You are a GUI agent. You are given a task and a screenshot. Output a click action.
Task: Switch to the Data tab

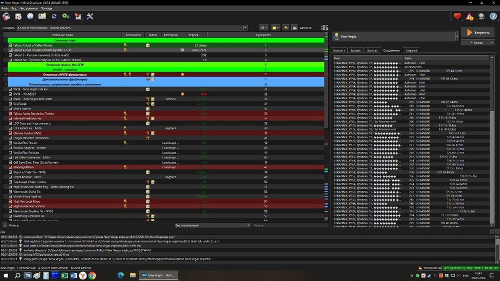372,50
